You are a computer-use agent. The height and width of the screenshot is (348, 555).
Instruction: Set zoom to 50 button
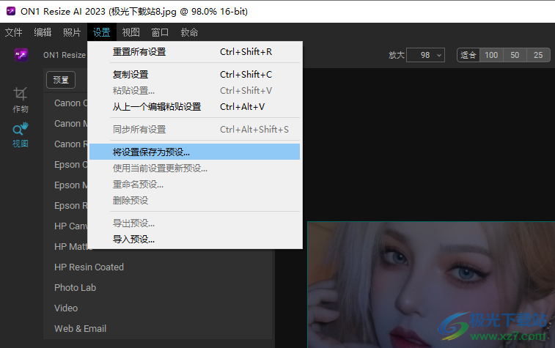click(515, 55)
